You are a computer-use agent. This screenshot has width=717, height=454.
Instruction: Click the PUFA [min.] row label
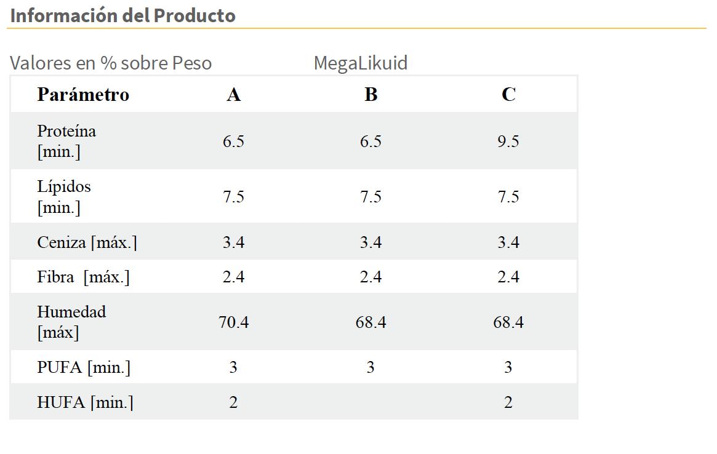point(84,368)
